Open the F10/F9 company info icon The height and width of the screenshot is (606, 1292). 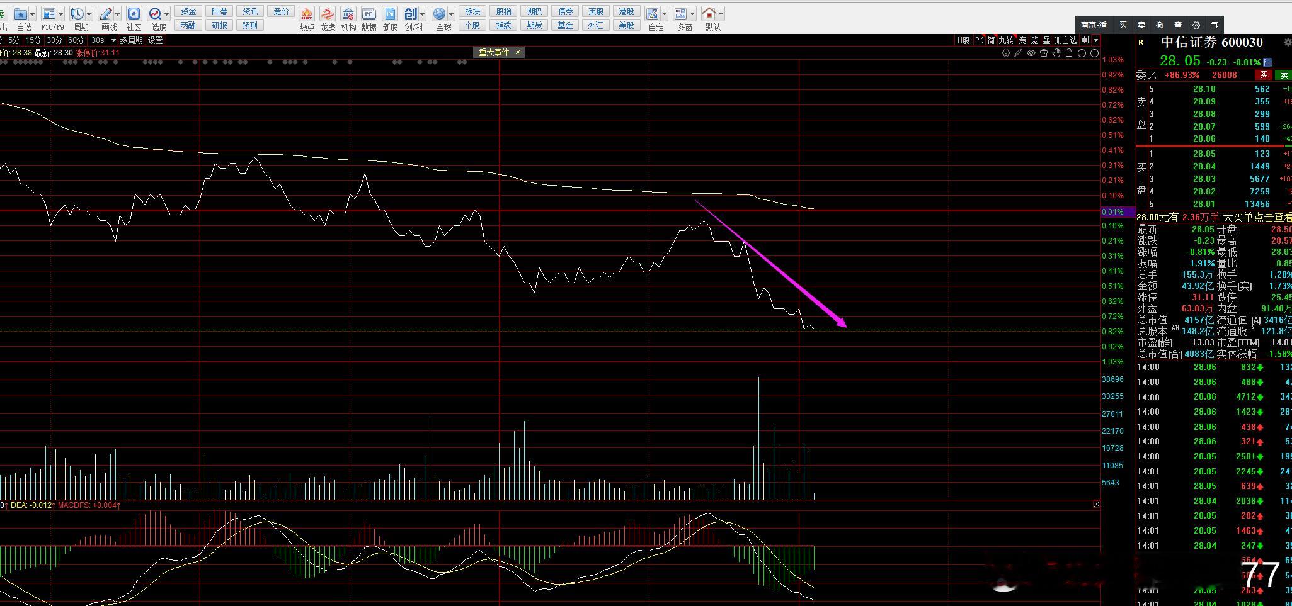pyautogui.click(x=49, y=14)
